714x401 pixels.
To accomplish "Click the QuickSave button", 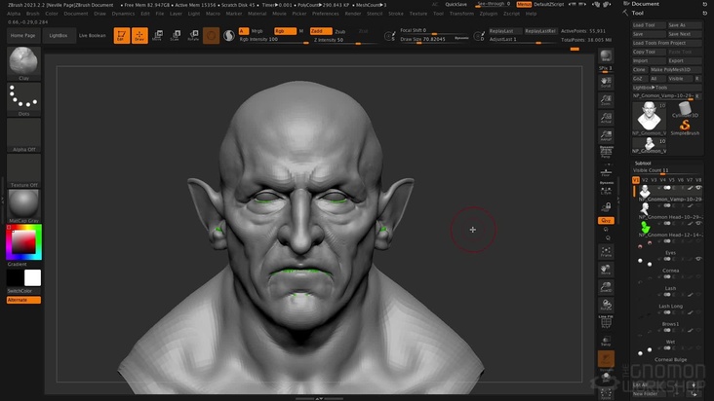I will pos(456,4).
